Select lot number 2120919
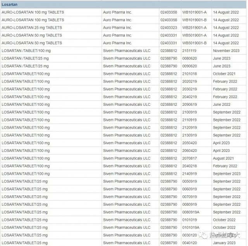 coord(189,127)
